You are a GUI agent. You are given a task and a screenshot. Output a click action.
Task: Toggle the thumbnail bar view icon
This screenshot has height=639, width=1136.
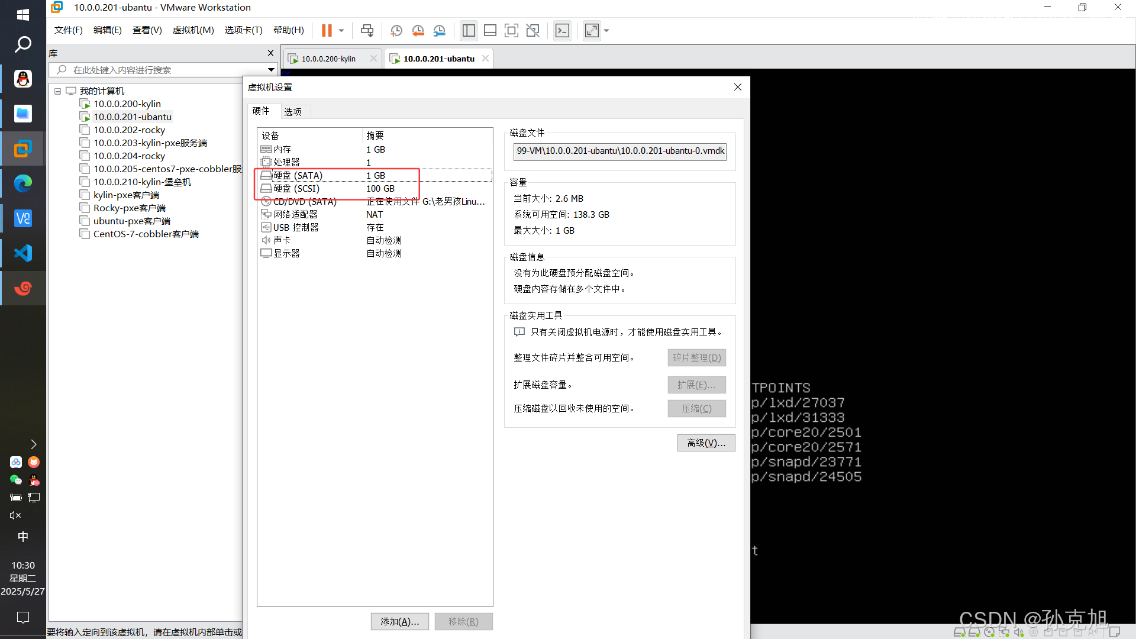tap(490, 30)
